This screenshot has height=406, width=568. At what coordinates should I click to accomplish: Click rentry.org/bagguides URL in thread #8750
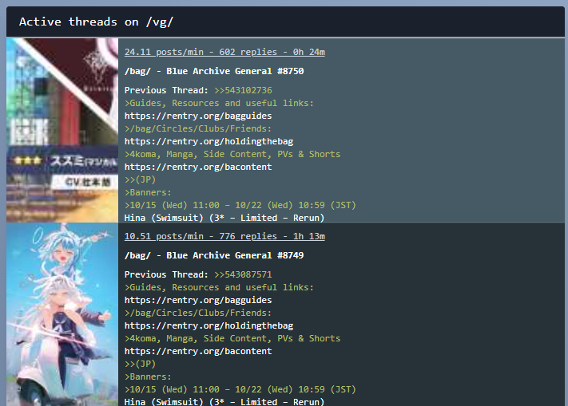pyautogui.click(x=198, y=116)
